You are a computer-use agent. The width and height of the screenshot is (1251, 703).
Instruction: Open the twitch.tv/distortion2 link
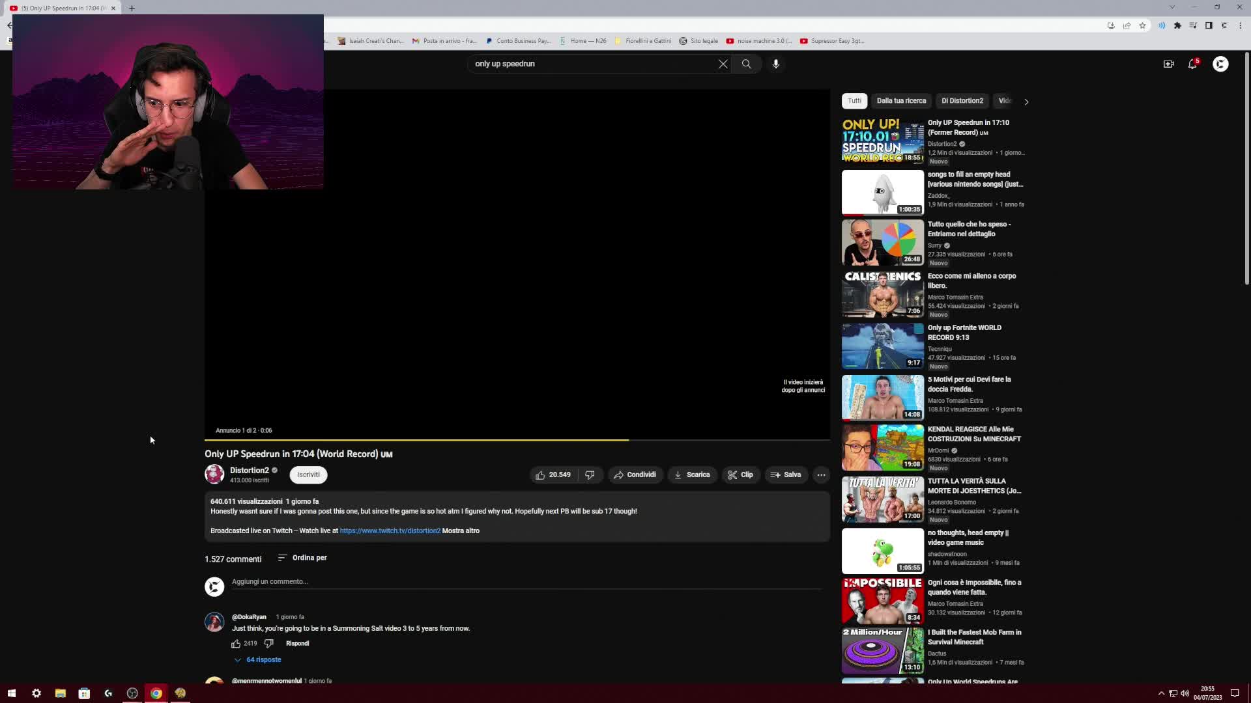390,531
